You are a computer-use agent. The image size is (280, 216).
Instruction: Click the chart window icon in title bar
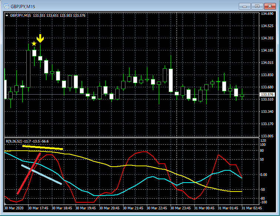[6, 6]
